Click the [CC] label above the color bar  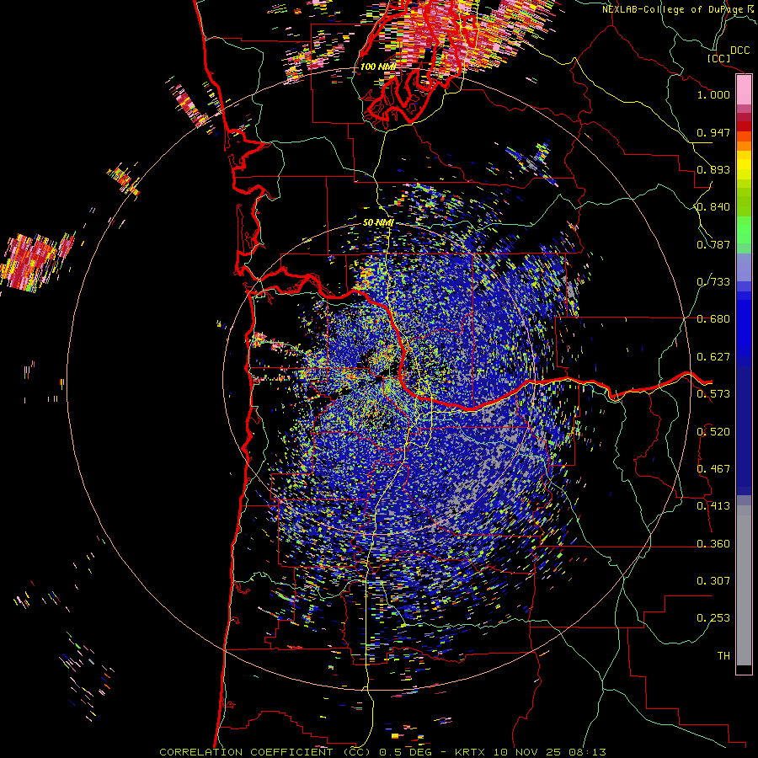point(718,58)
